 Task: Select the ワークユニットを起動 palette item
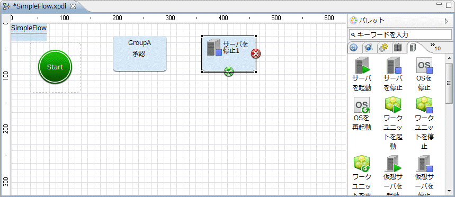tap(393, 123)
